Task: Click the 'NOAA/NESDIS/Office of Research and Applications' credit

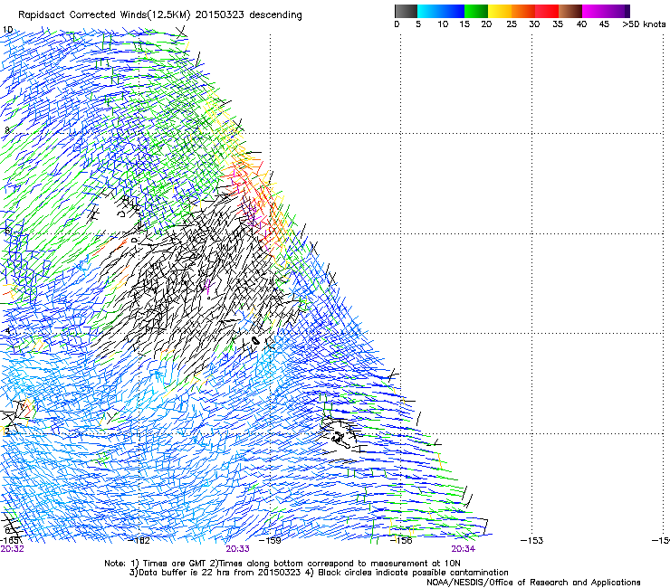Action: point(533,583)
